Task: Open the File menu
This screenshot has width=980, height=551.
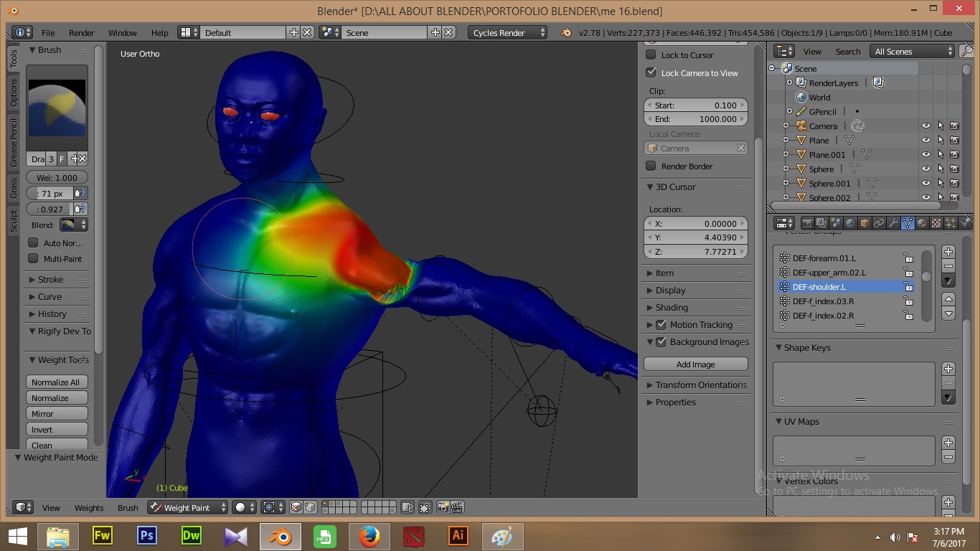Action: tap(48, 32)
